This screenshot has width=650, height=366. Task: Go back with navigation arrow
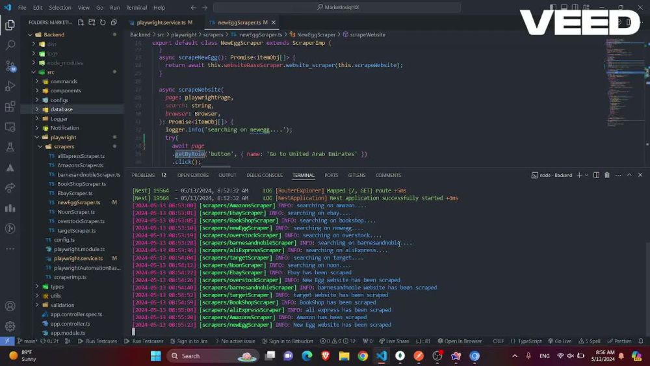[194, 7]
